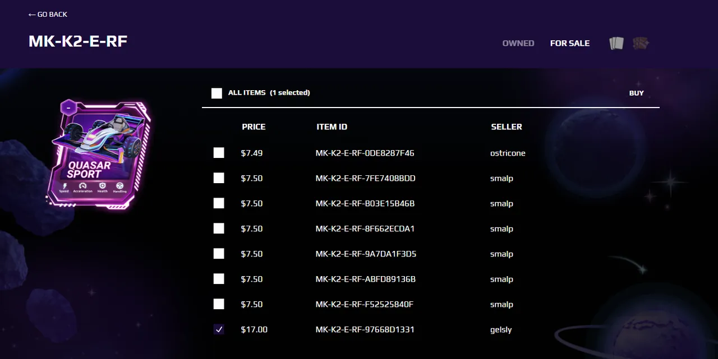The height and width of the screenshot is (359, 718).
Task: Mark the checkbox beside item 8F662ECDA1
Action: [219, 229]
